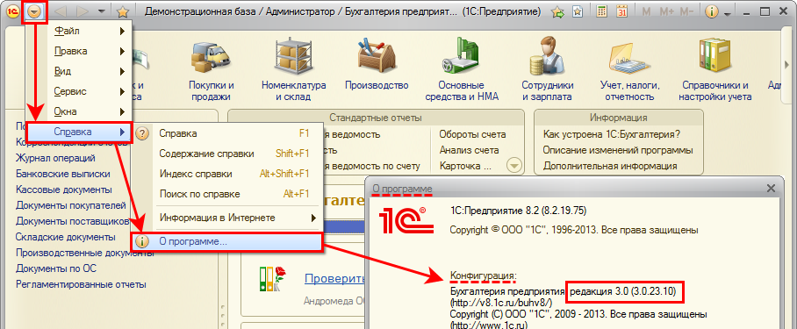Open Обороты счета report
Viewport: 797px width, 329px height.
473,134
